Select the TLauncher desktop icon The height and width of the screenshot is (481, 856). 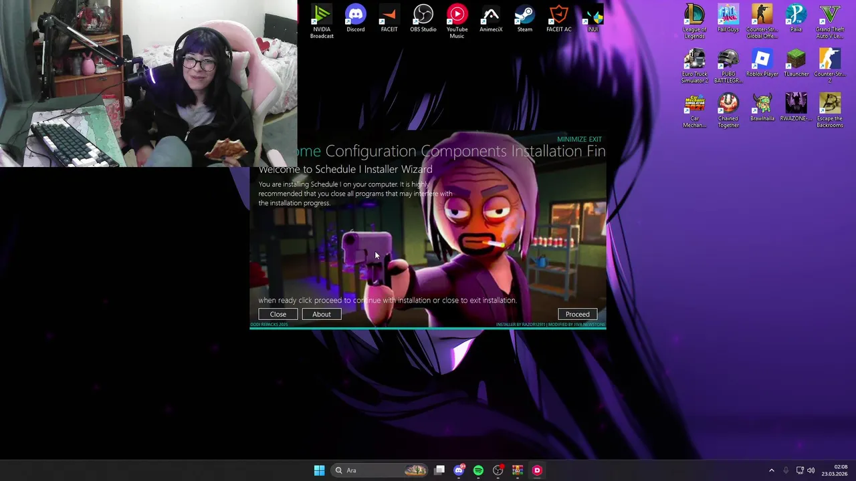click(x=796, y=63)
